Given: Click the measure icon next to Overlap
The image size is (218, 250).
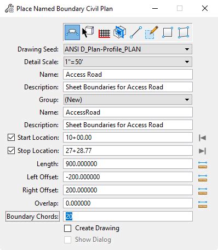Looking at the screenshot, I should [x=203, y=204].
